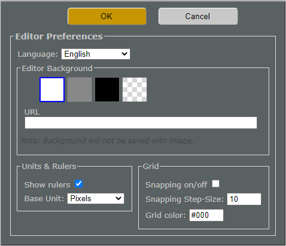Viewport: 286px width, 246px height.
Task: Click the "Grid color:" label
Action: (166, 216)
